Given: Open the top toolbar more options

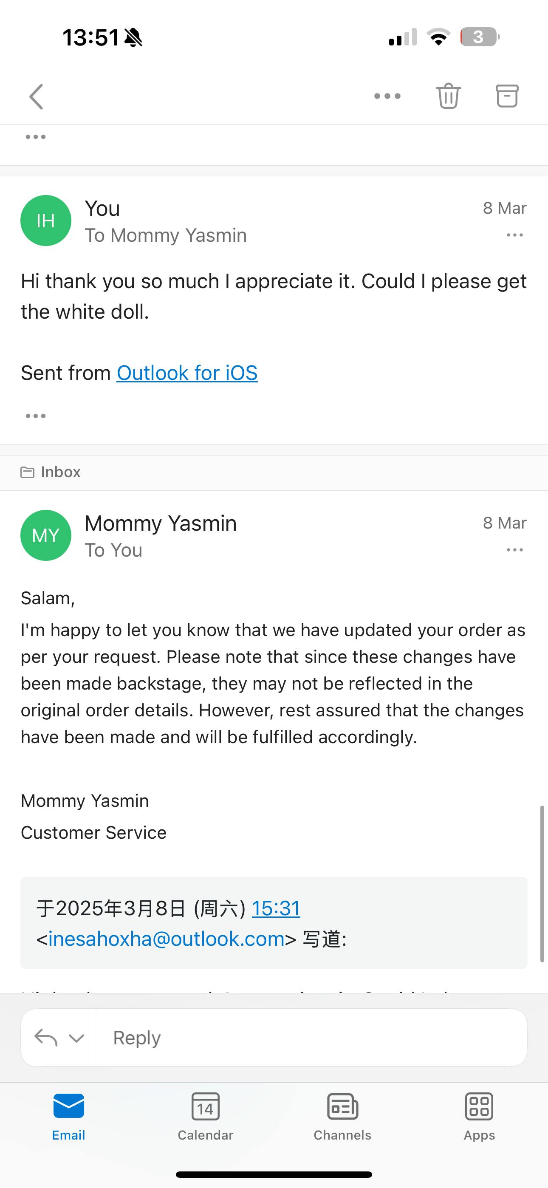Looking at the screenshot, I should click(x=387, y=96).
